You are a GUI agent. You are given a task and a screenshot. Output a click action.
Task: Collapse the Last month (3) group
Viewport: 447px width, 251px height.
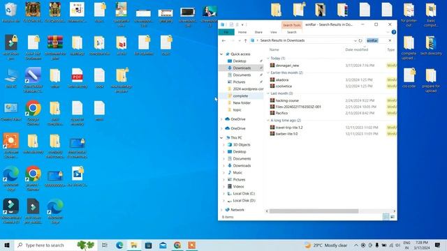pos(268,93)
